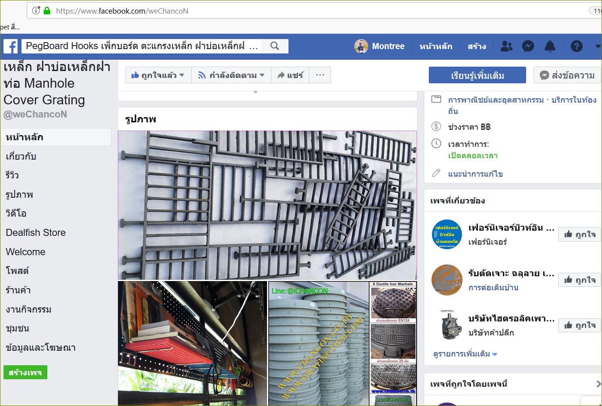Click the business hours clock icon
The image size is (602, 406).
point(436,143)
